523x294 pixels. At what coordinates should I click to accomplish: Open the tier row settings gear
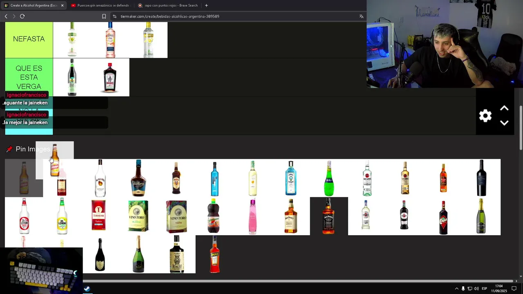[485, 116]
